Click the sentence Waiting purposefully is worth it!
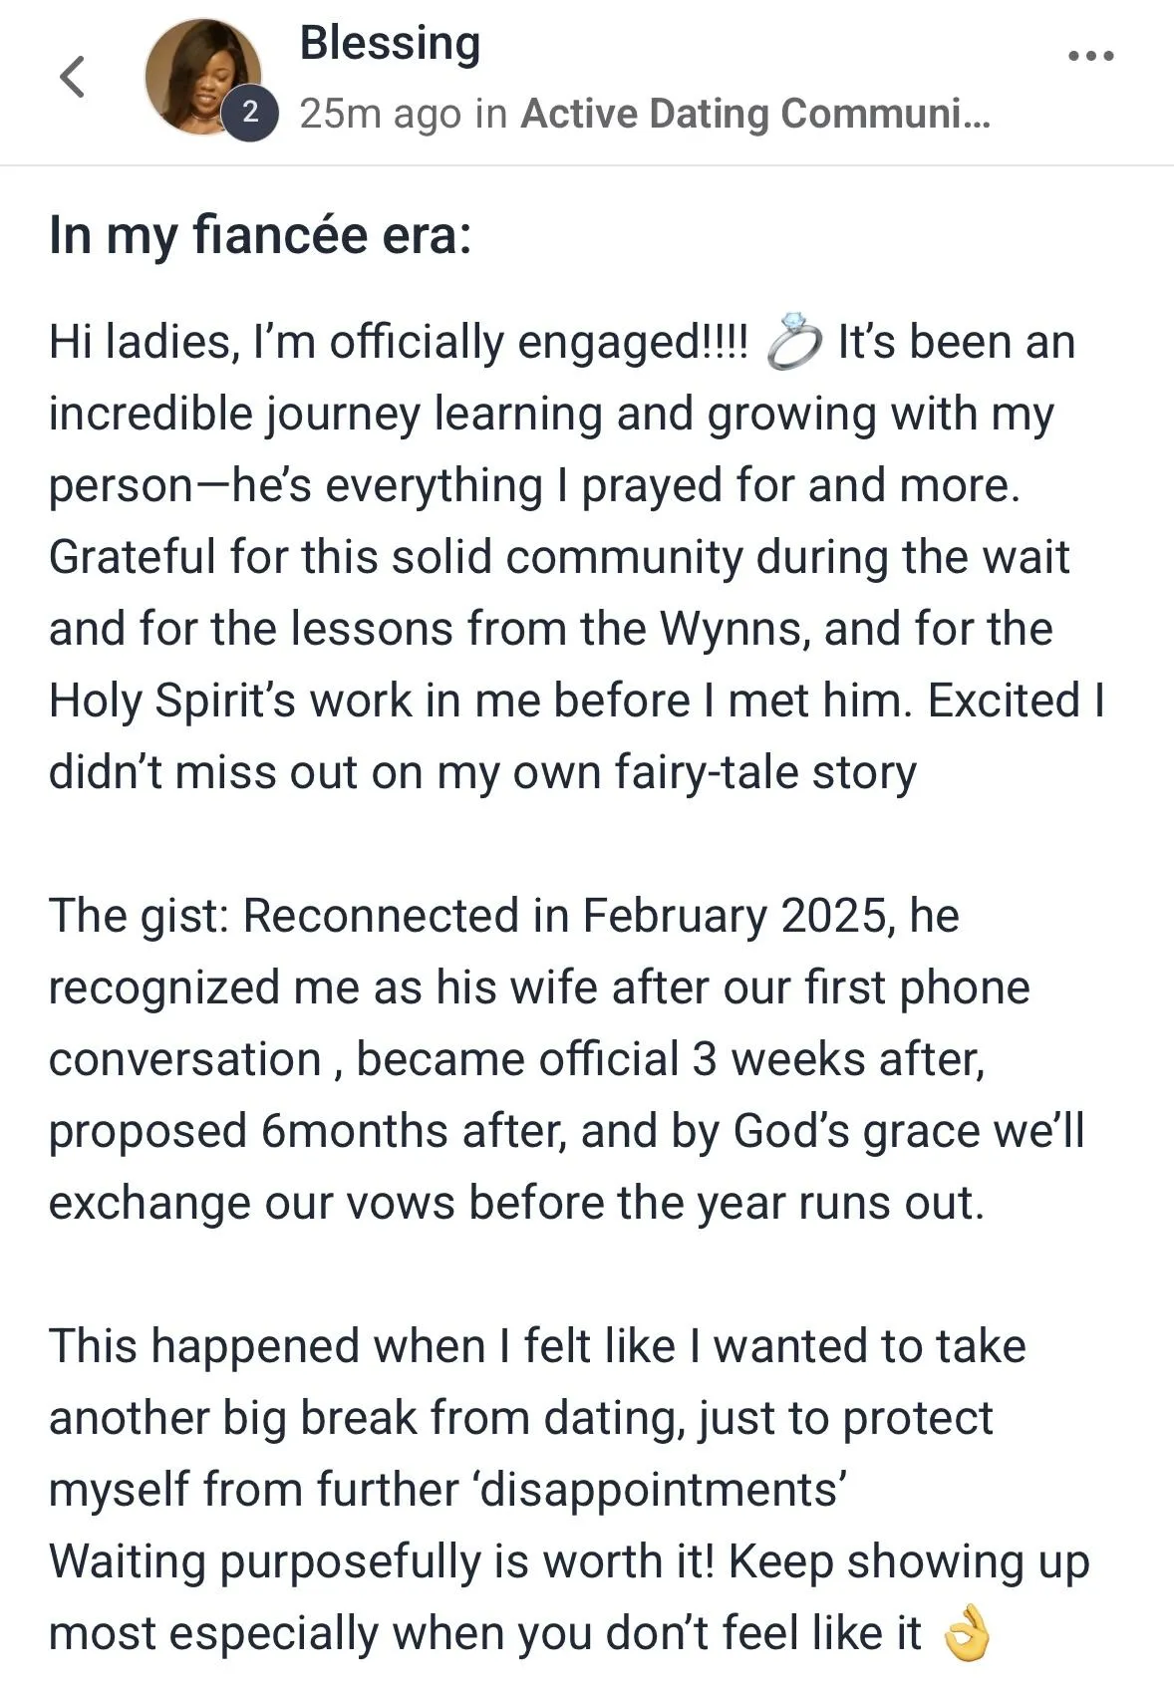 381,1561
